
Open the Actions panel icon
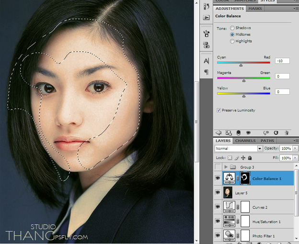pos(206,18)
